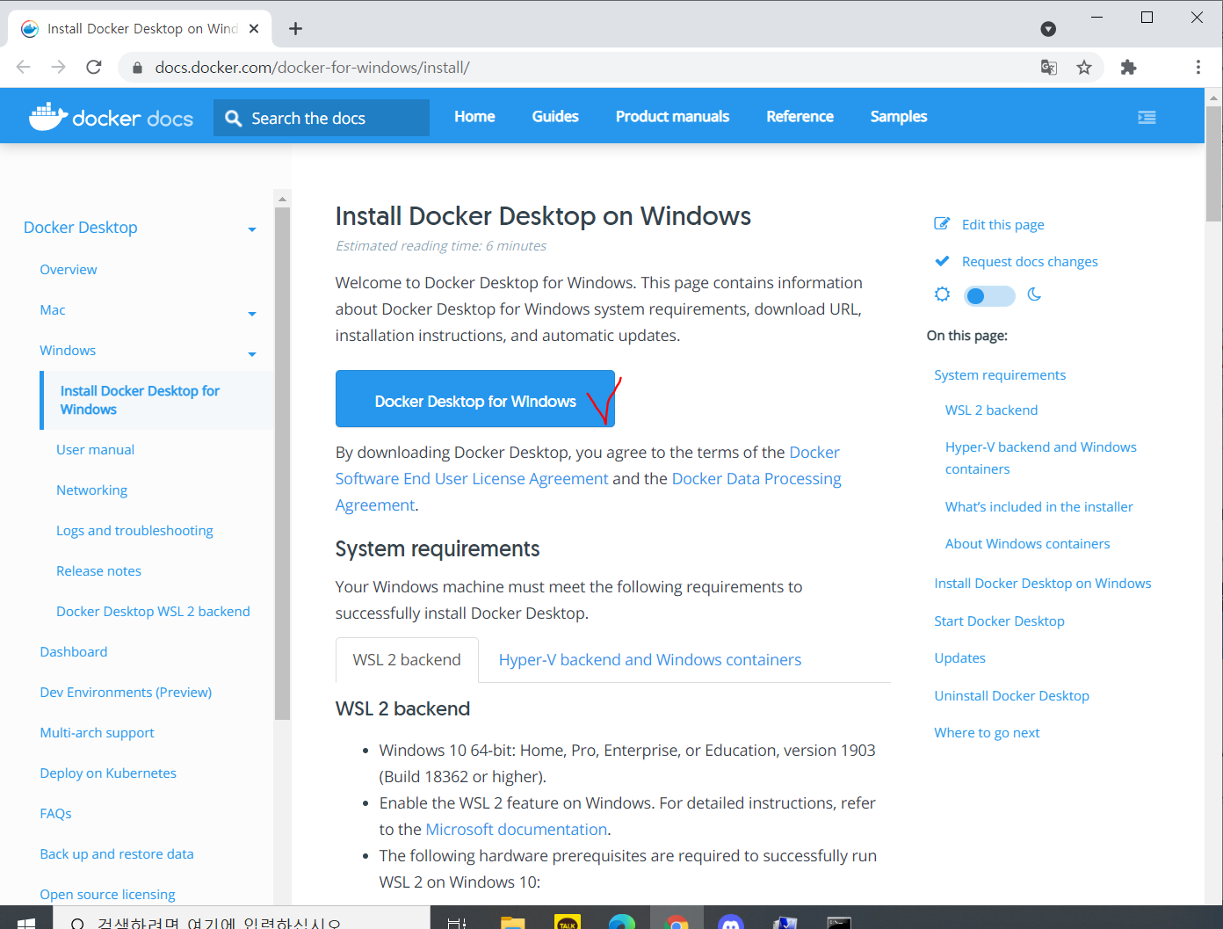
Task: Open Deploy on Kubernetes sidebar item
Action: pyautogui.click(x=108, y=773)
